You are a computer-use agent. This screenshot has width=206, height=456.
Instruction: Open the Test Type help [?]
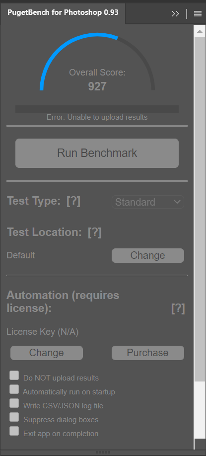point(73,201)
